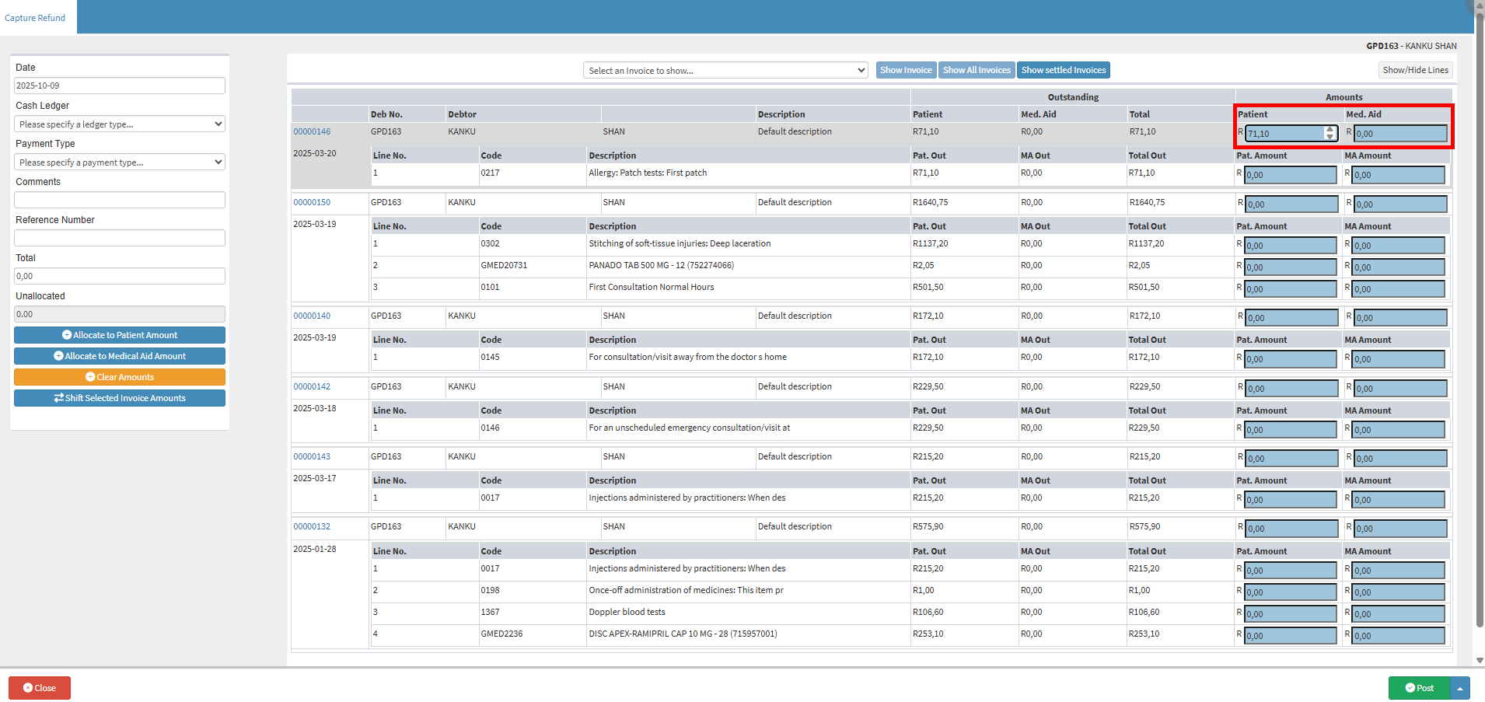Toggle Show settled Invoices

pos(1063,70)
